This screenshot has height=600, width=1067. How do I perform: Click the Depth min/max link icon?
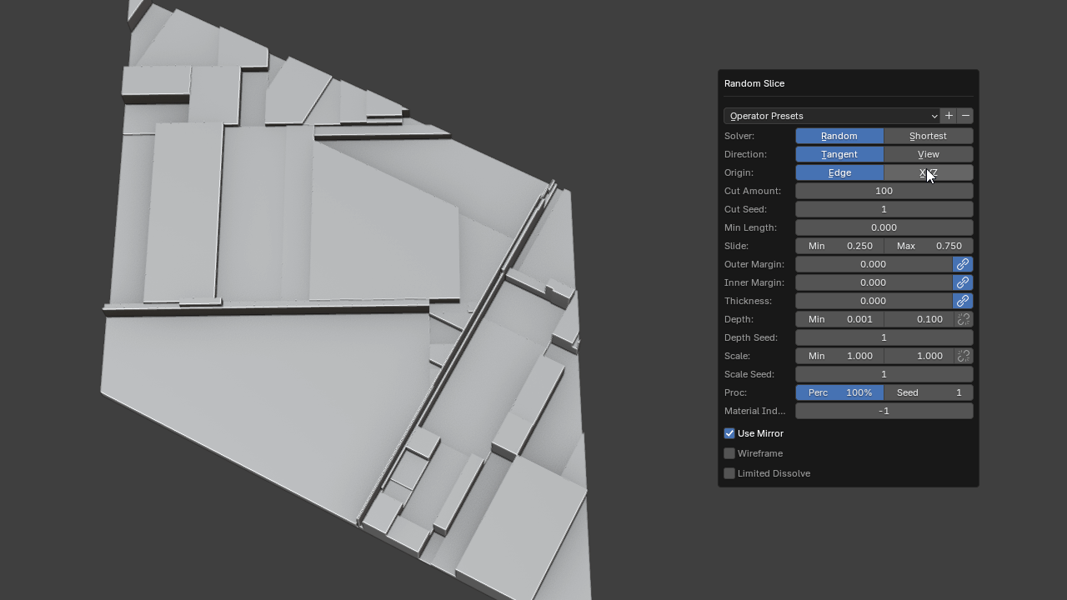[964, 319]
